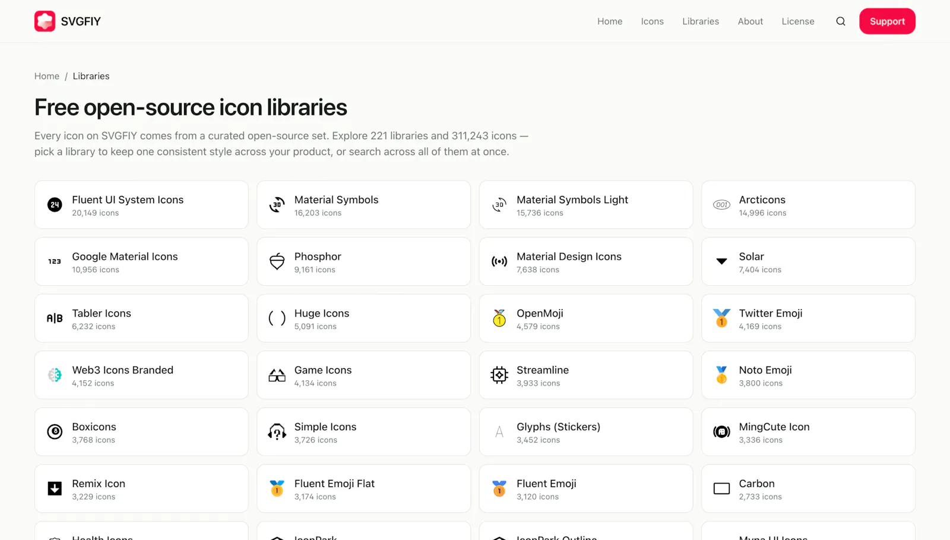Click the Home breadcrumb link

(47, 76)
